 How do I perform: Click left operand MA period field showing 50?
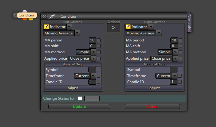[92, 40]
